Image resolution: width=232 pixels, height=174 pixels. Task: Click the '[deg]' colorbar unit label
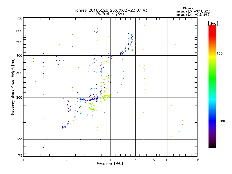(x=213, y=23)
